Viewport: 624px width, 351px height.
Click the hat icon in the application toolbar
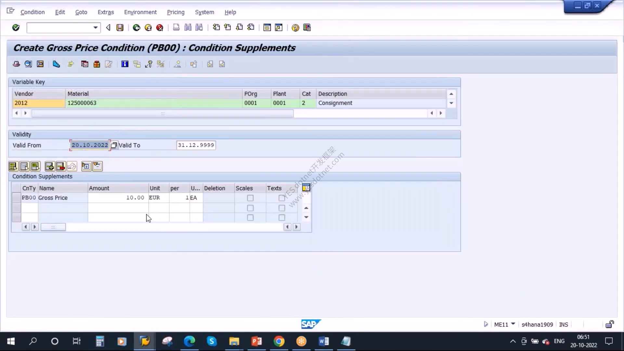click(16, 64)
